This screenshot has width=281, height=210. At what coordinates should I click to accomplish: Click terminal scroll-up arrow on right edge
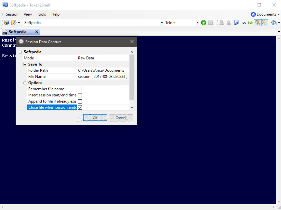pos(279,39)
